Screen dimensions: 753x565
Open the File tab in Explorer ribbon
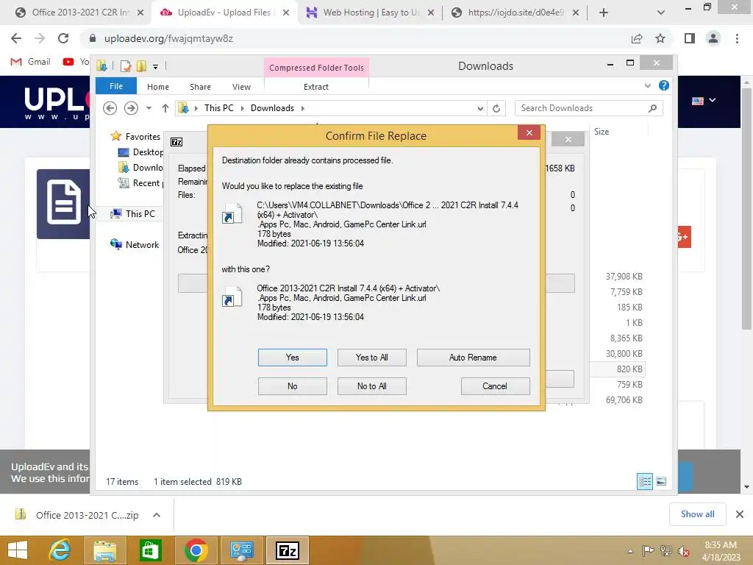click(116, 86)
